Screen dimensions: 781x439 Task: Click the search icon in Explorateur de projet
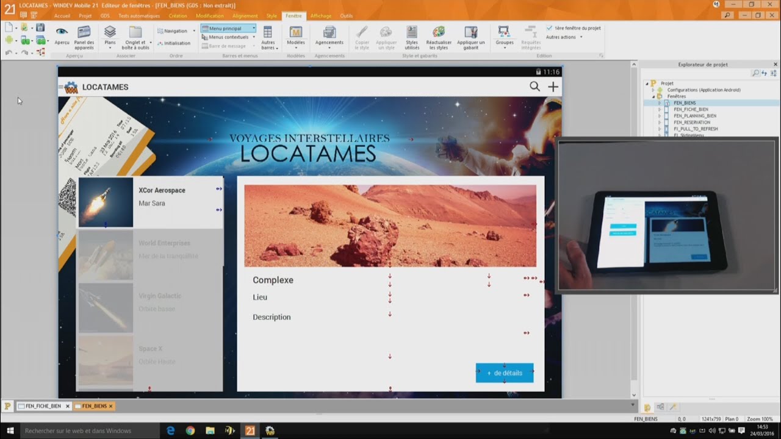[755, 73]
